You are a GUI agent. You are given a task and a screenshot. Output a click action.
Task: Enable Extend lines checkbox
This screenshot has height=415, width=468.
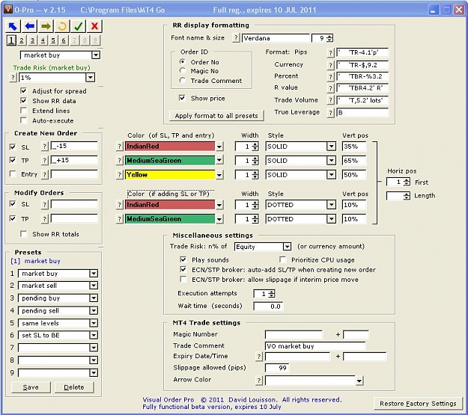point(23,111)
